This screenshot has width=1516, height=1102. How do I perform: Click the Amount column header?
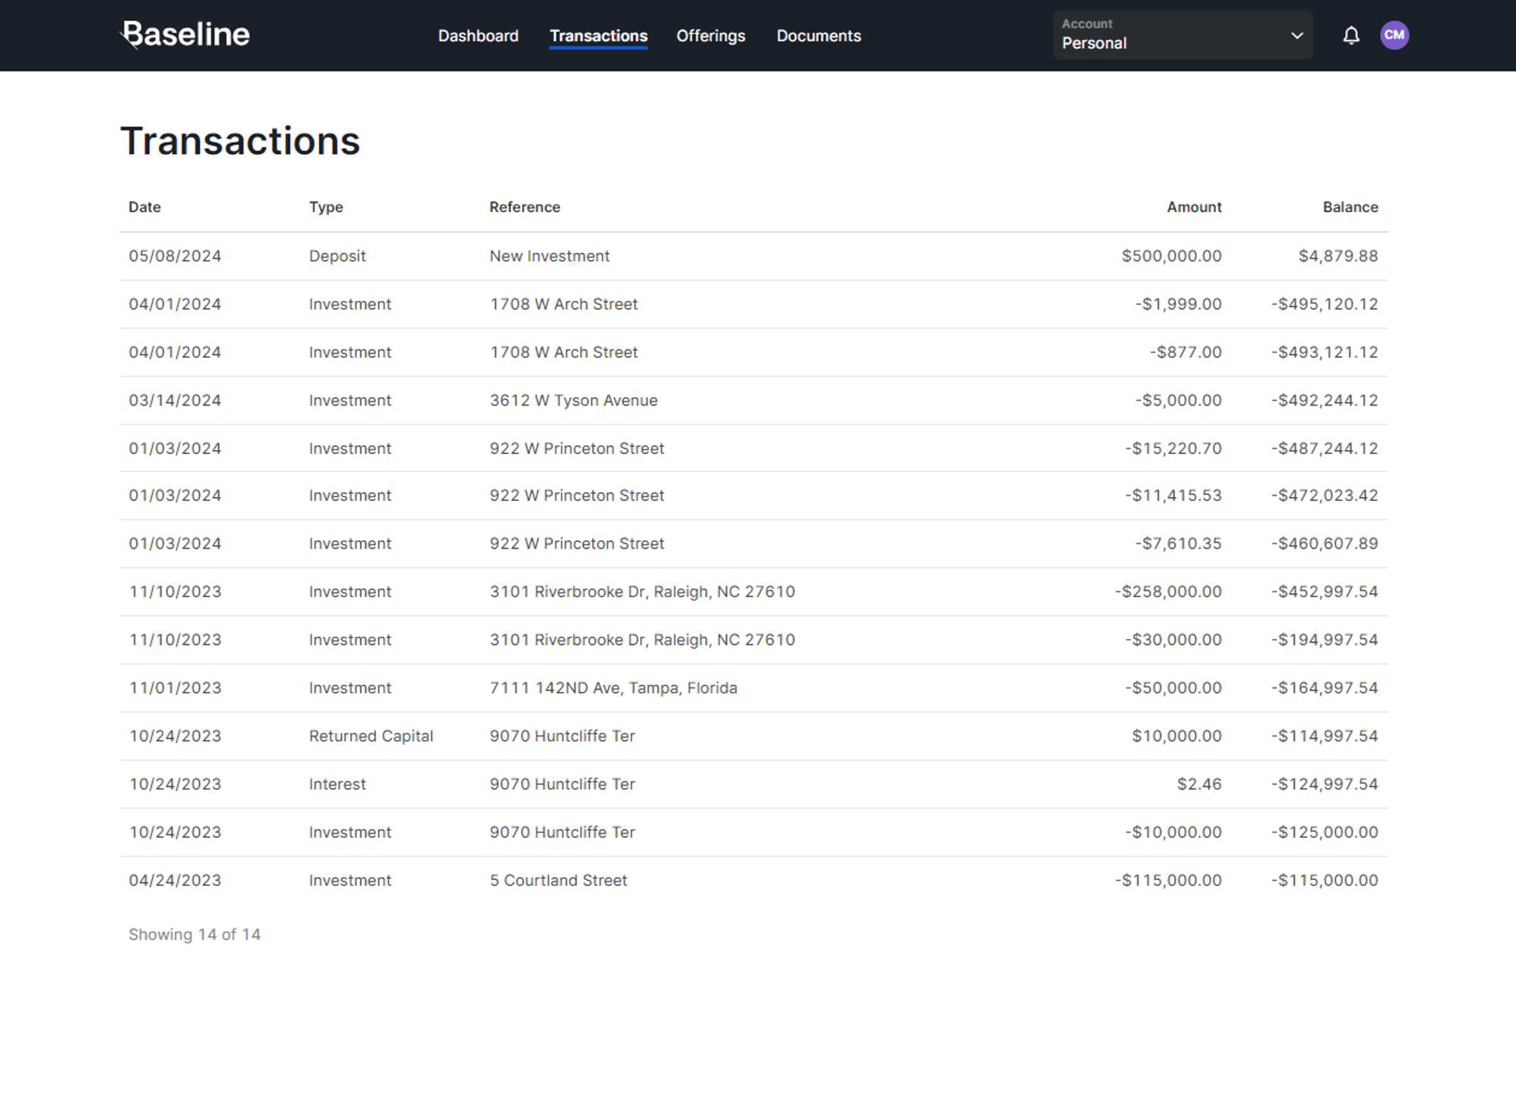coord(1194,207)
